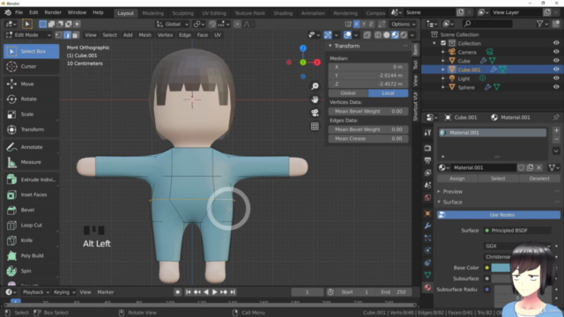Adjust Mean Crease value field
The height and width of the screenshot is (317, 564).
coord(368,139)
